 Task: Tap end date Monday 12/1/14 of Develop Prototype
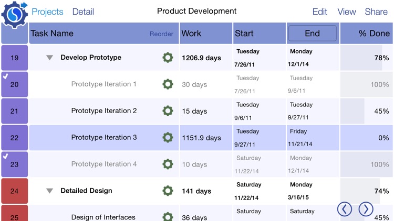point(313,58)
